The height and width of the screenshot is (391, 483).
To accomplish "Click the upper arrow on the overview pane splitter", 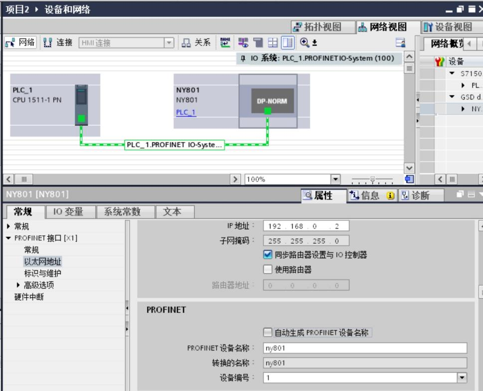I will point(417,100).
